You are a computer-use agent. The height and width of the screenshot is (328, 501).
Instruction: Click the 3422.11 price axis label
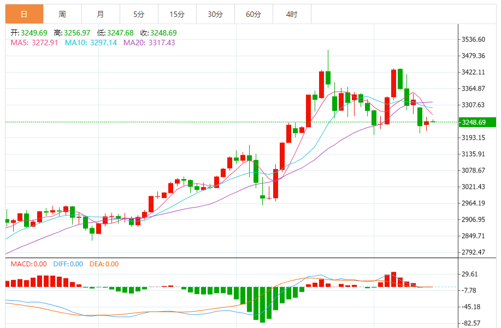473,72
